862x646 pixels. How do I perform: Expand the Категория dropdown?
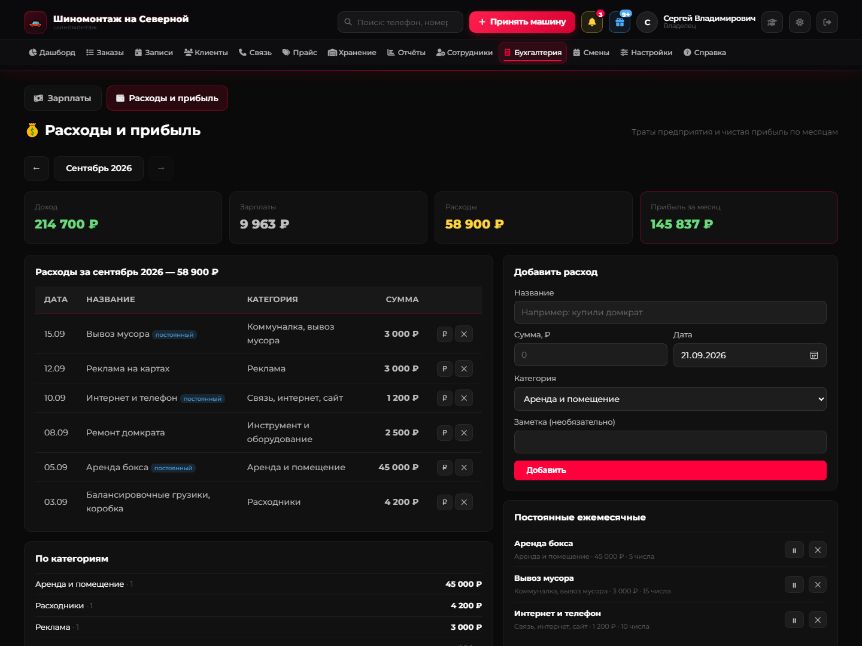[670, 399]
